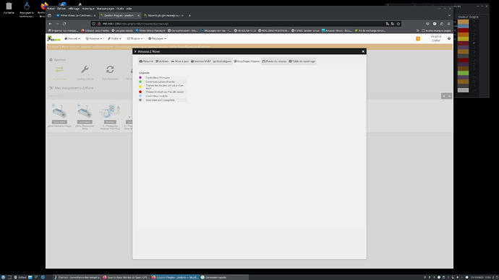Select the Table de voisinage tab
The image size is (499, 280).
click(302, 61)
